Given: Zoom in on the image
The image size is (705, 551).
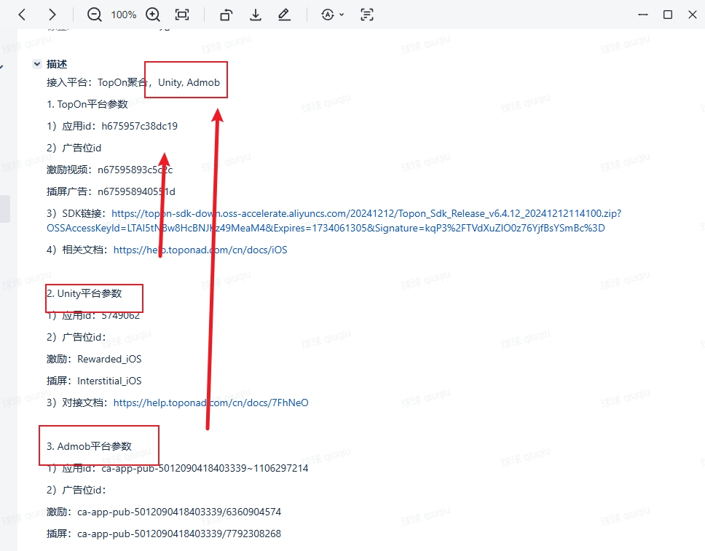Looking at the screenshot, I should pyautogui.click(x=153, y=15).
